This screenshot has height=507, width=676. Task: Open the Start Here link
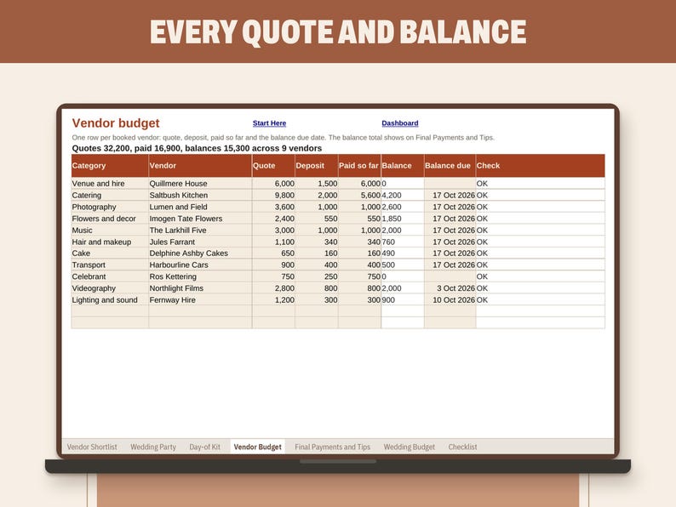(x=269, y=123)
